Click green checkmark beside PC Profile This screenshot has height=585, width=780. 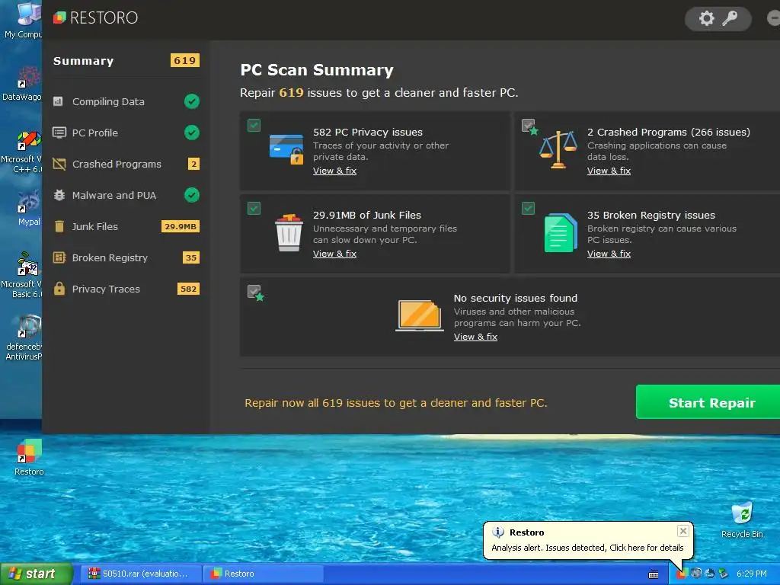pyautogui.click(x=191, y=133)
